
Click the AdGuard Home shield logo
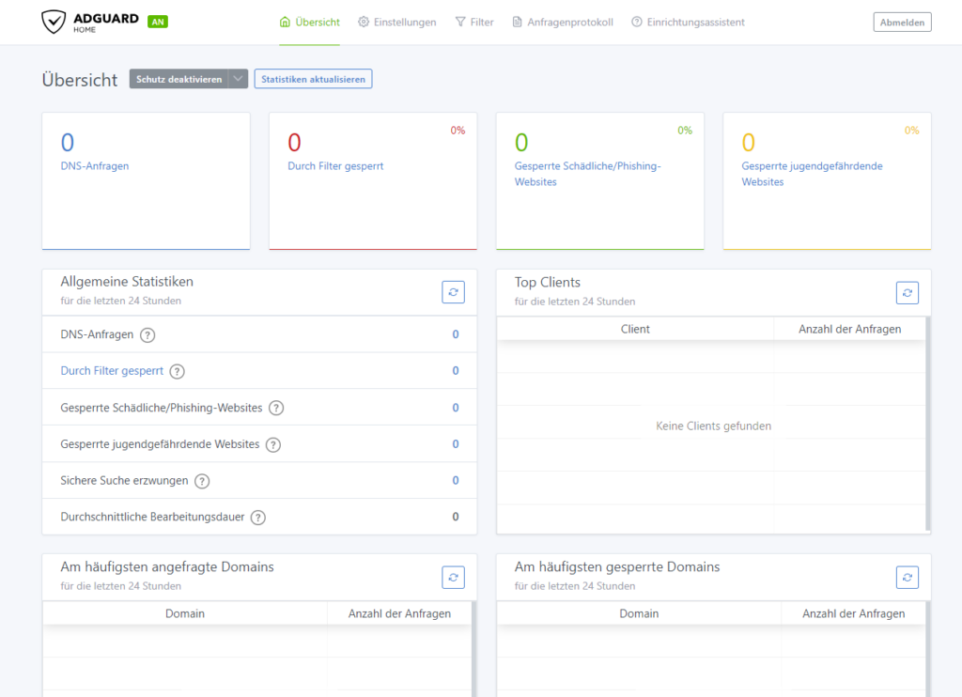pyautogui.click(x=54, y=23)
